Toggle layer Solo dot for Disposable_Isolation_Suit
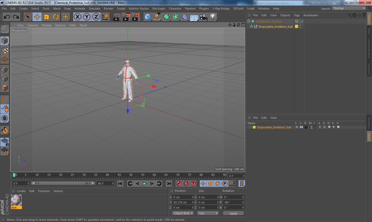The height and width of the screenshot is (222, 372). (x=297, y=127)
